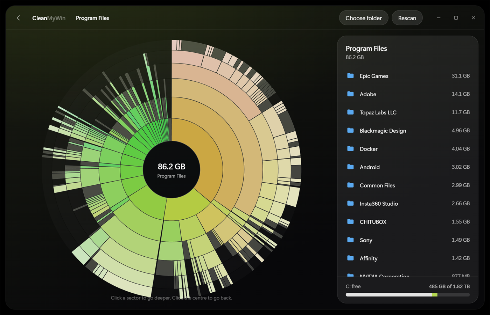The height and width of the screenshot is (315, 490).
Task: Click the Topaz Labs LLC folder icon
Action: tap(350, 112)
